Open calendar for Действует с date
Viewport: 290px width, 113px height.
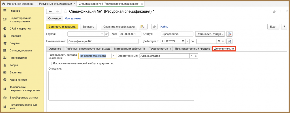pyautogui.click(x=183, y=41)
